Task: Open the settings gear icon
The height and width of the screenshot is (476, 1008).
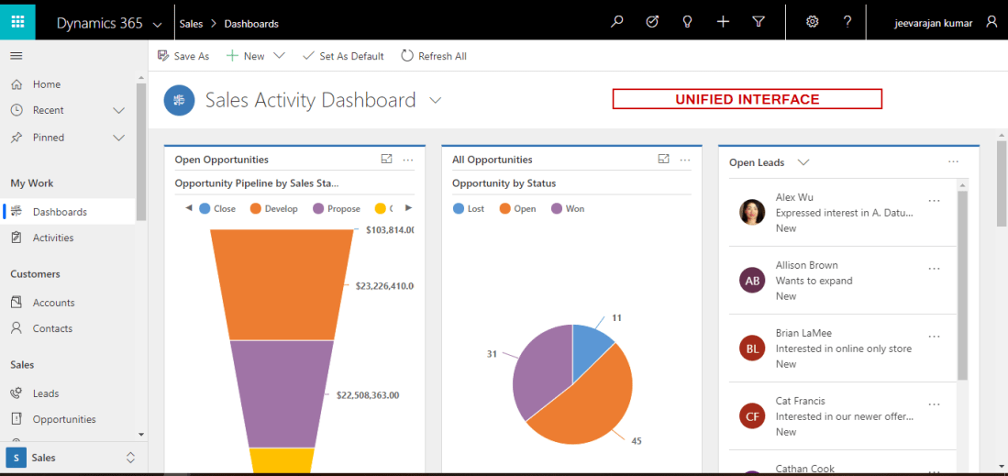Action: point(812,22)
